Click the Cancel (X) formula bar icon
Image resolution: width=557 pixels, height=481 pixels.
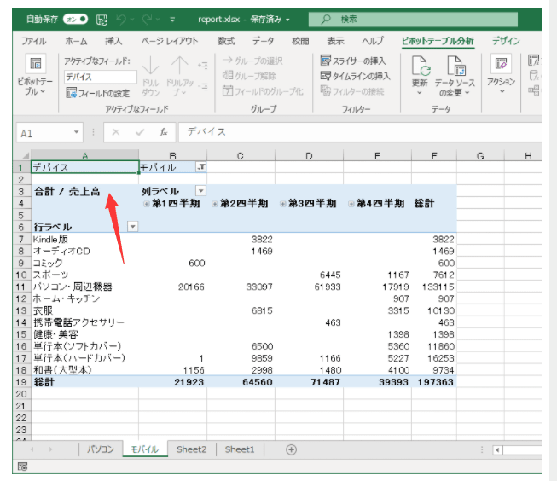[115, 132]
